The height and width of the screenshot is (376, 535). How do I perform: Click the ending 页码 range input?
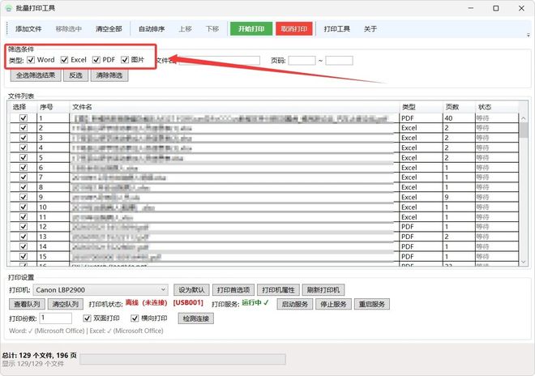[339, 61]
